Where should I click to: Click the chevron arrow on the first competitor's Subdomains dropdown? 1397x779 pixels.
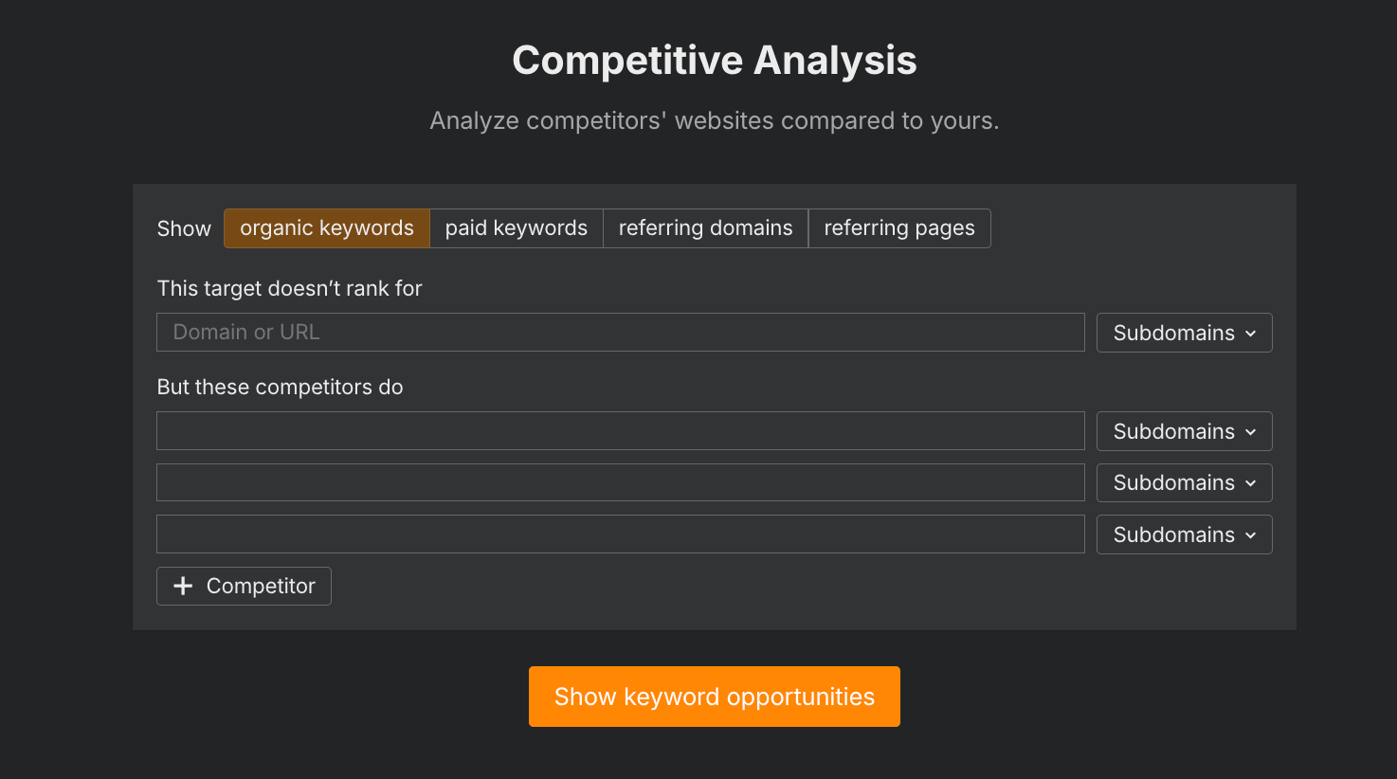point(1249,431)
